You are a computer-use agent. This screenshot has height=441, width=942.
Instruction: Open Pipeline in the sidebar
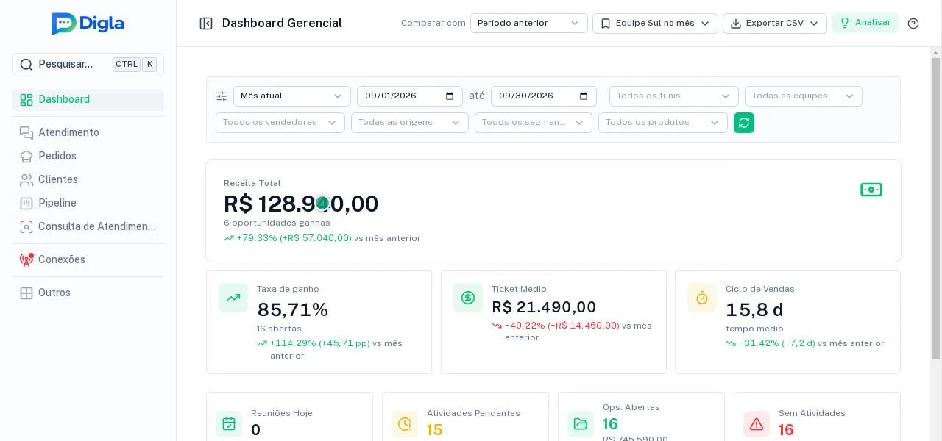point(88,203)
